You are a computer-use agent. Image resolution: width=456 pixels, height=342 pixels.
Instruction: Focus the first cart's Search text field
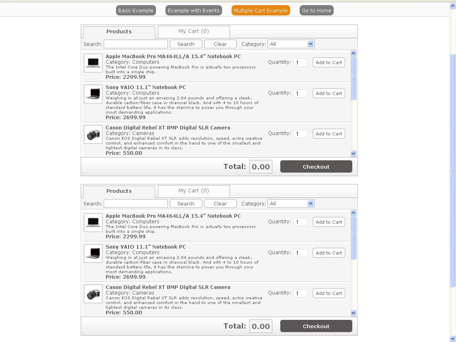tap(135, 44)
